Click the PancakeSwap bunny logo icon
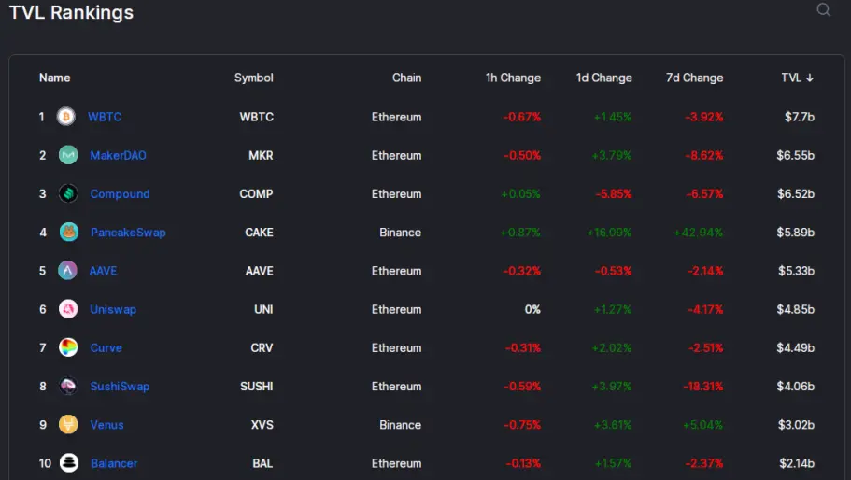Viewport: 851px width, 480px height. pos(68,233)
